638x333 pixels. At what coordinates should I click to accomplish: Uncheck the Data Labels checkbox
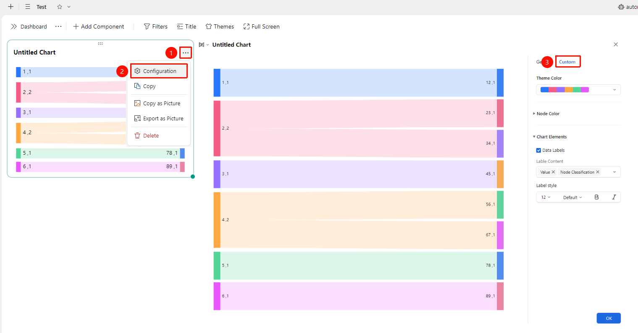pyautogui.click(x=538, y=150)
